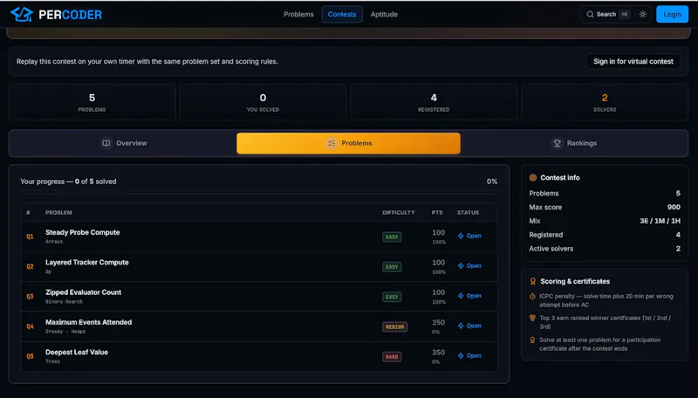Click the 4 REGISTERED stat card

tap(434, 102)
